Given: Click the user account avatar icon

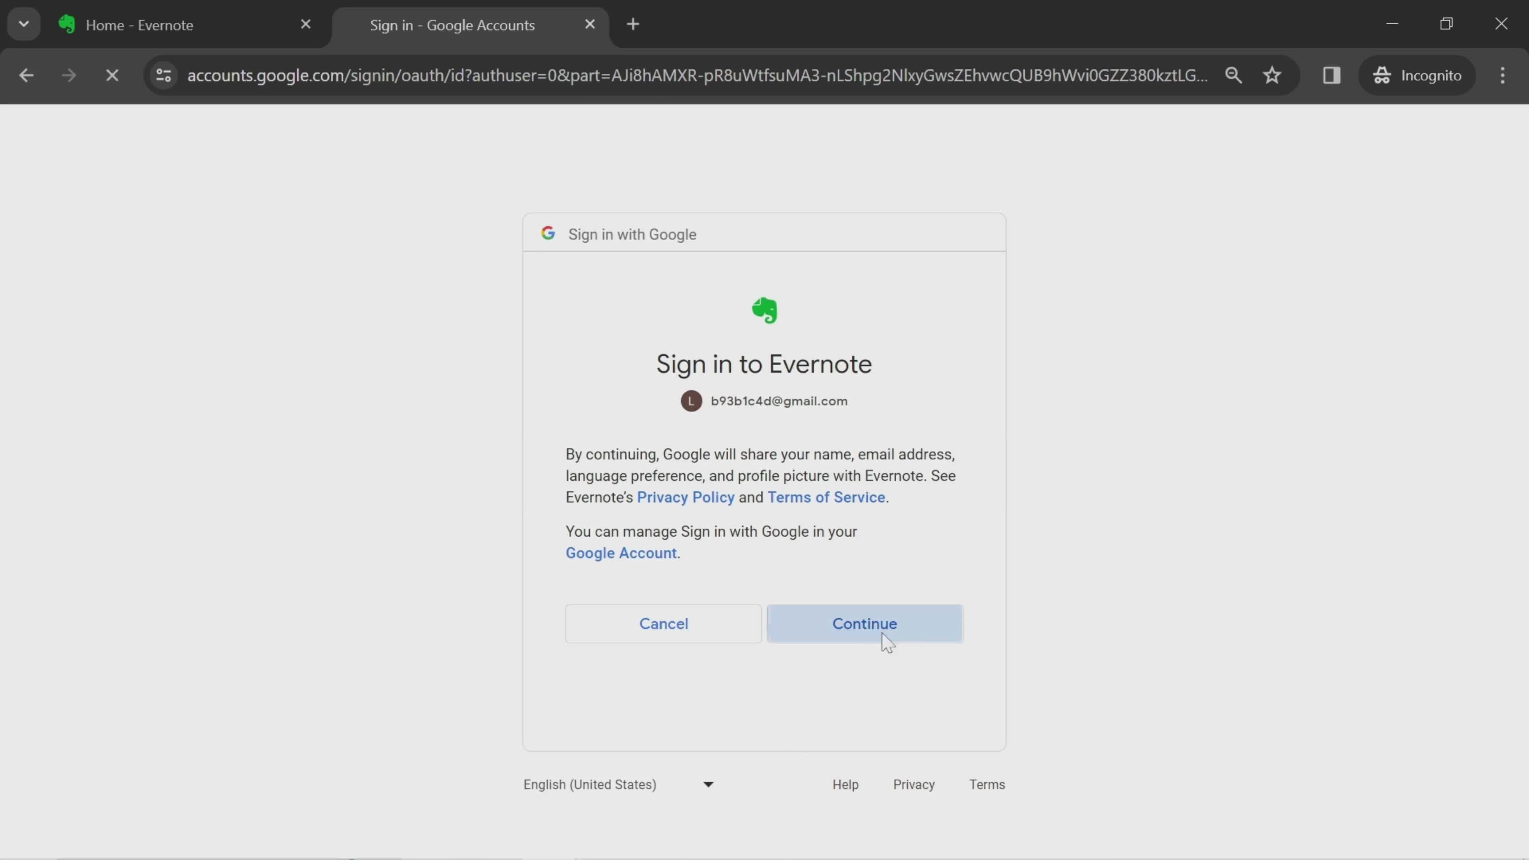Looking at the screenshot, I should click(692, 401).
